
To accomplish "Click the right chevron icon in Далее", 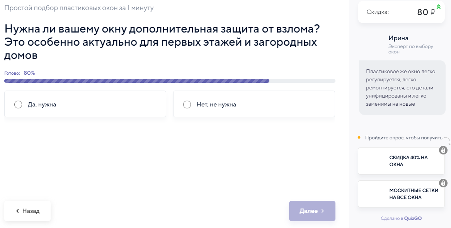I will tap(323, 211).
